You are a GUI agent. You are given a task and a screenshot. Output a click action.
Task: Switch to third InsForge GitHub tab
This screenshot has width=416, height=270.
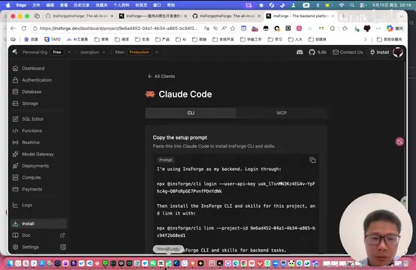click(226, 16)
